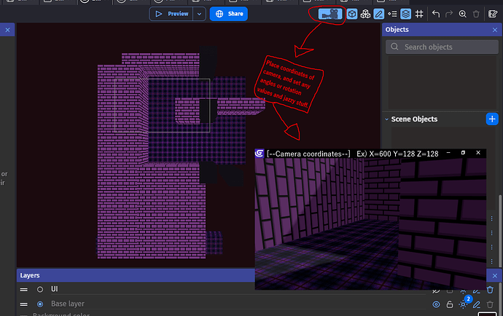Undo the last change
Screen dimensions: 503x316
tap(436, 14)
